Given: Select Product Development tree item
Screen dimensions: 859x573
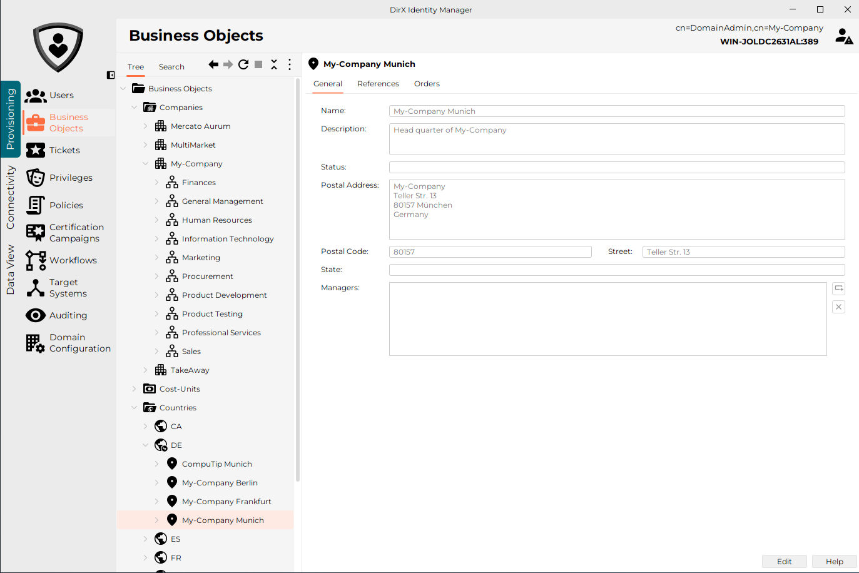Looking at the screenshot, I should (x=225, y=295).
